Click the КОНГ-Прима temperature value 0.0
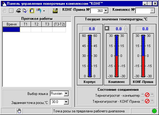159x115 pixels. click(143, 29)
